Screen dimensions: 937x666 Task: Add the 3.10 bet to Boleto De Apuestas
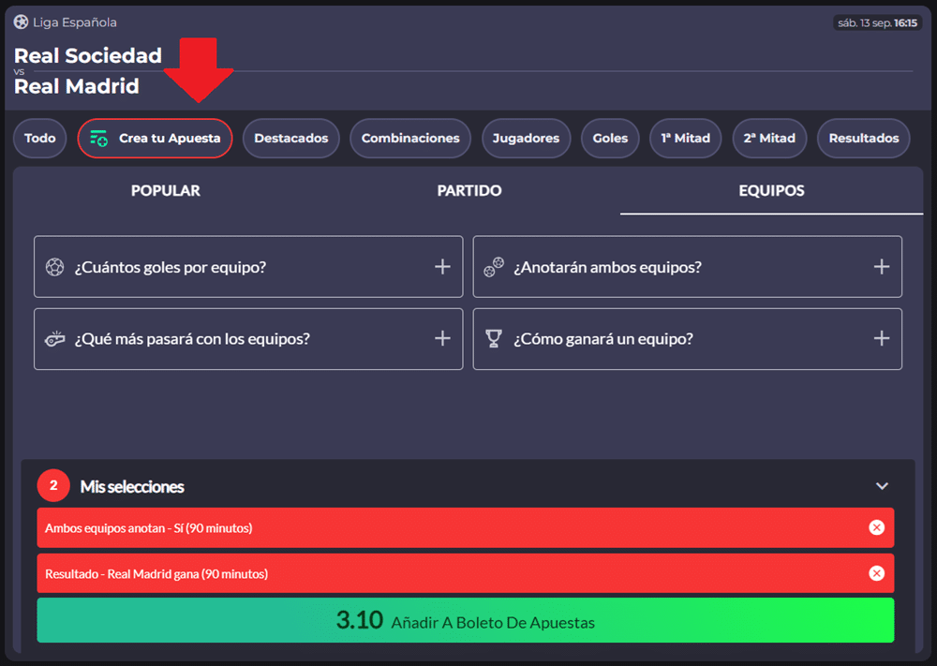[466, 621]
